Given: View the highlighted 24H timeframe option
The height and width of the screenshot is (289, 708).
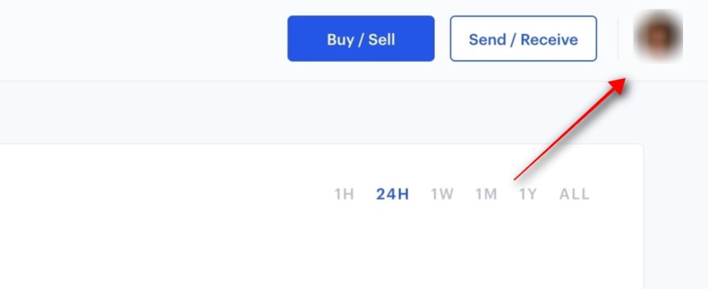Looking at the screenshot, I should (x=393, y=194).
